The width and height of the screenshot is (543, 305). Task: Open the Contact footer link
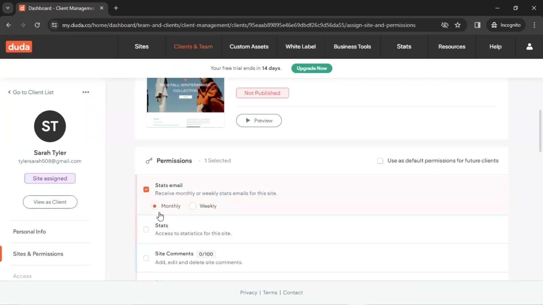pyautogui.click(x=293, y=293)
